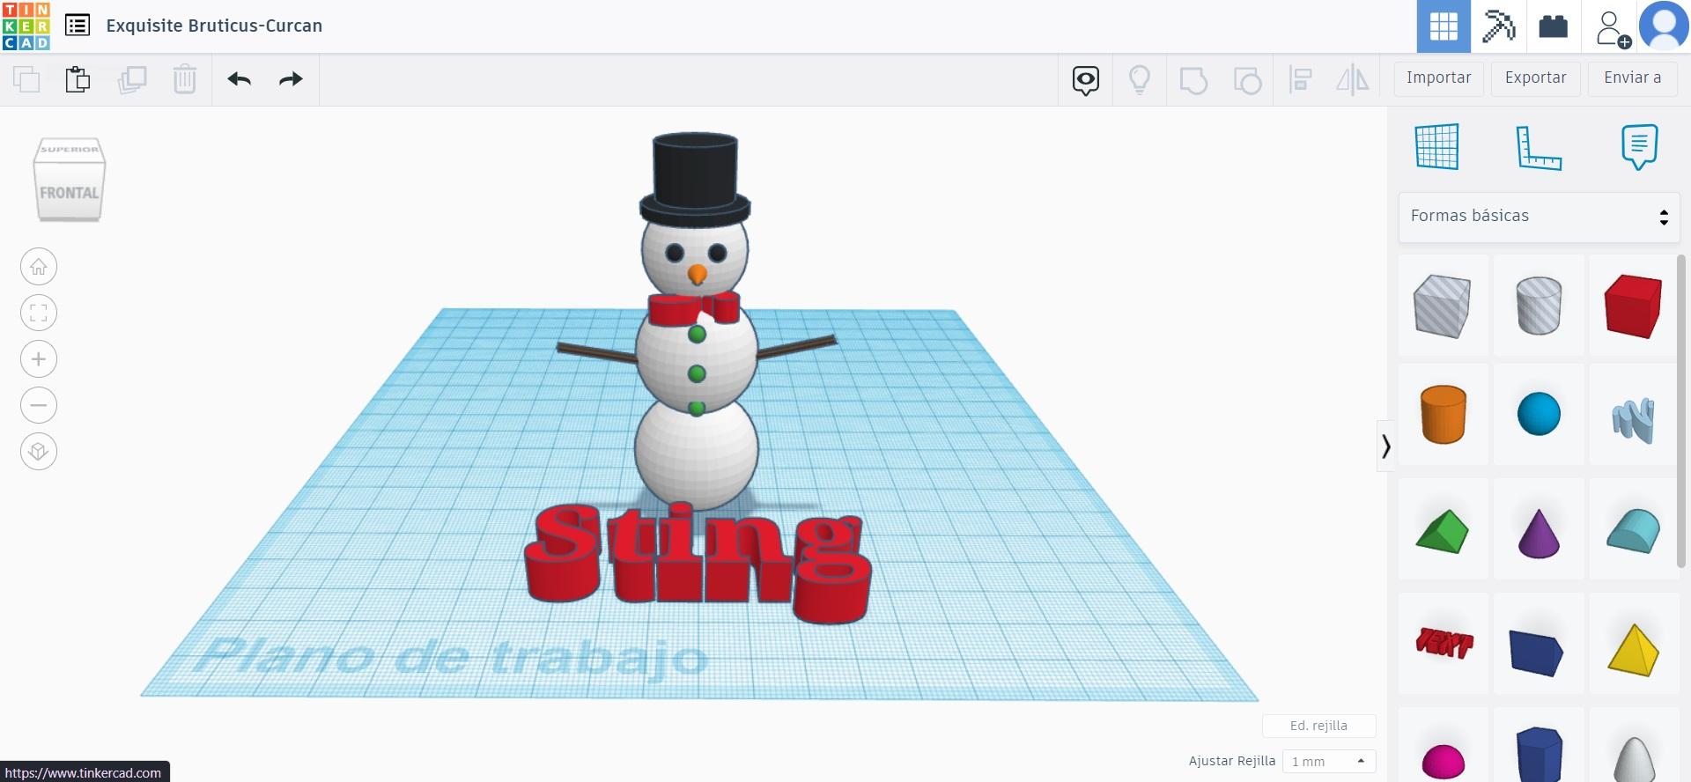Click the Copy toolbar icon

26,79
